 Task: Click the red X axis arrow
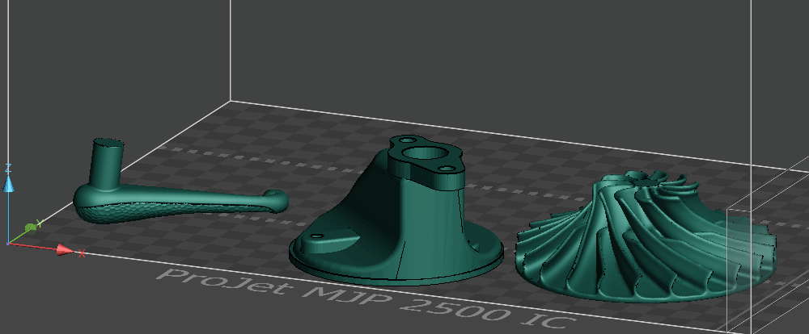click(65, 250)
